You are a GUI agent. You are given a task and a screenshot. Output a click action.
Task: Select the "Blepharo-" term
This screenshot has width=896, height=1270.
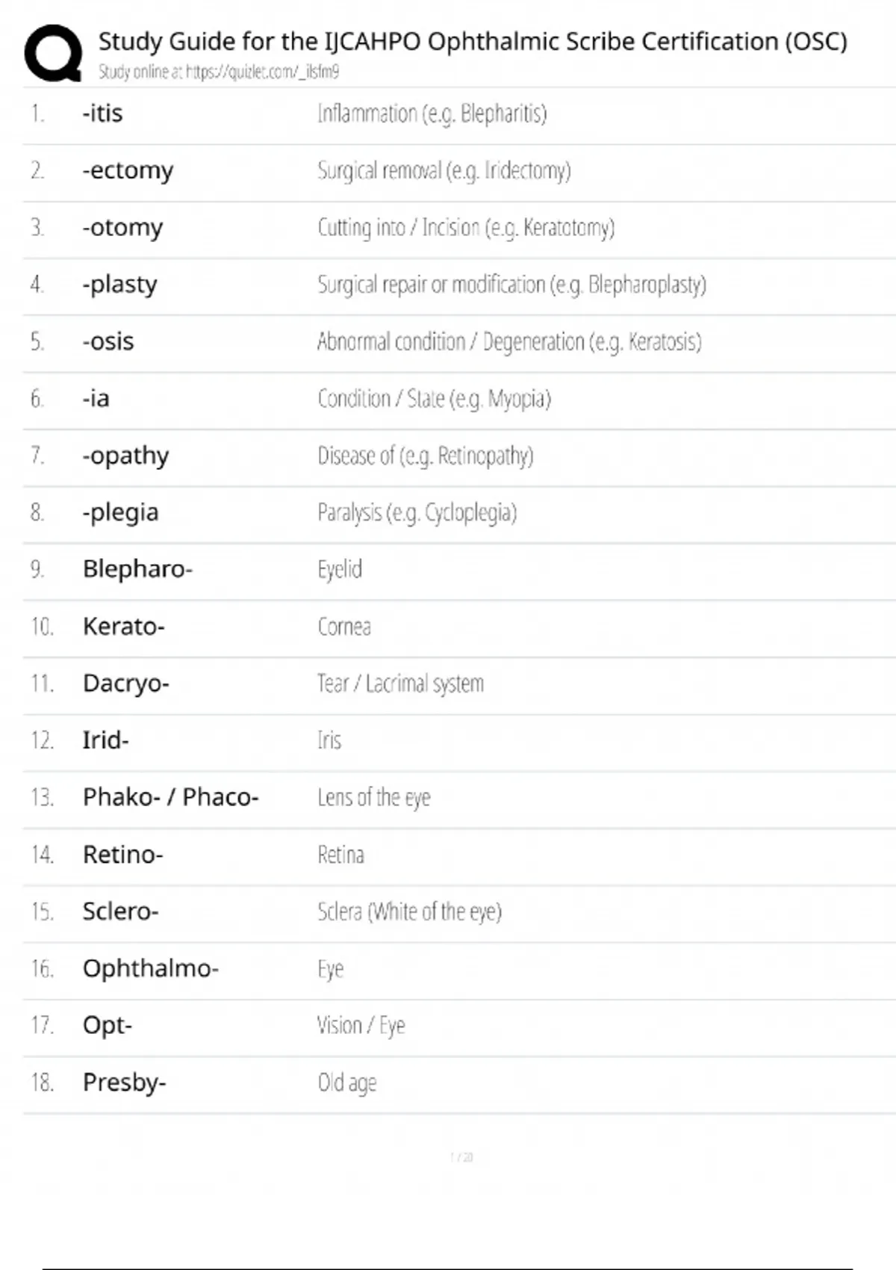137,569
